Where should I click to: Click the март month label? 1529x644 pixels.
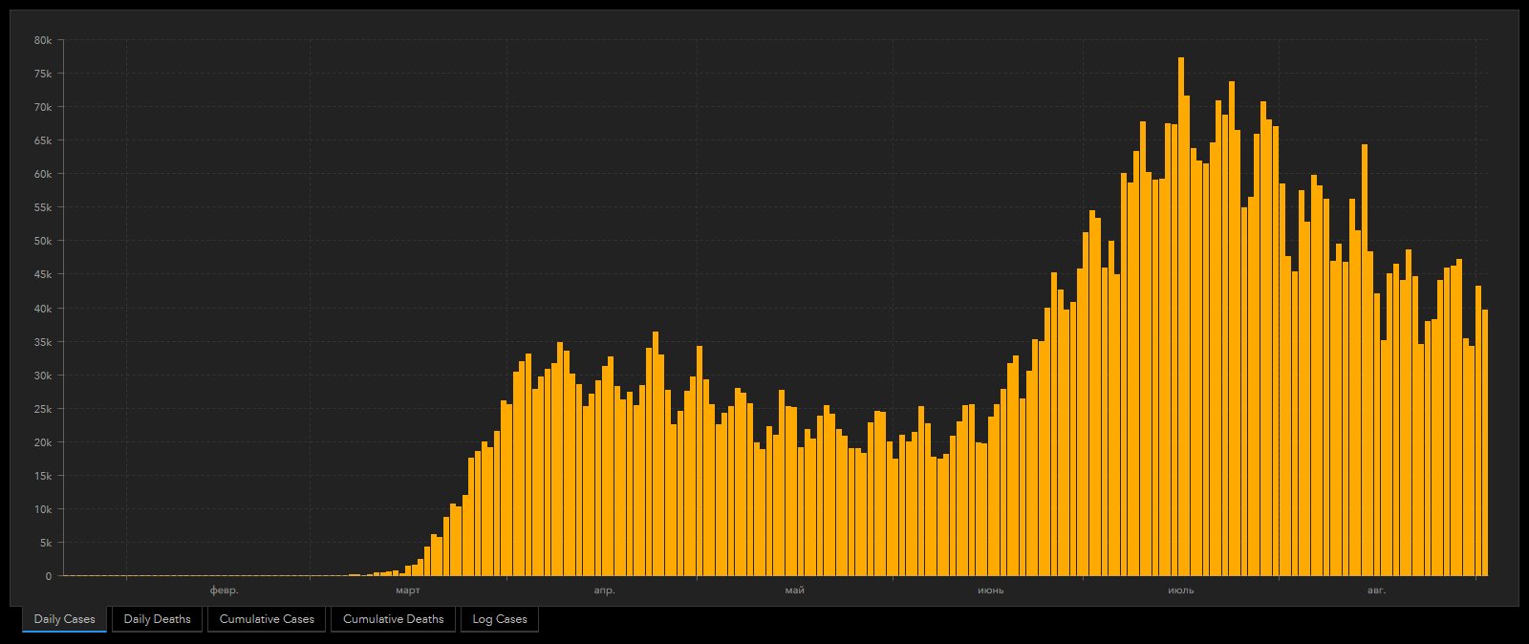click(408, 590)
